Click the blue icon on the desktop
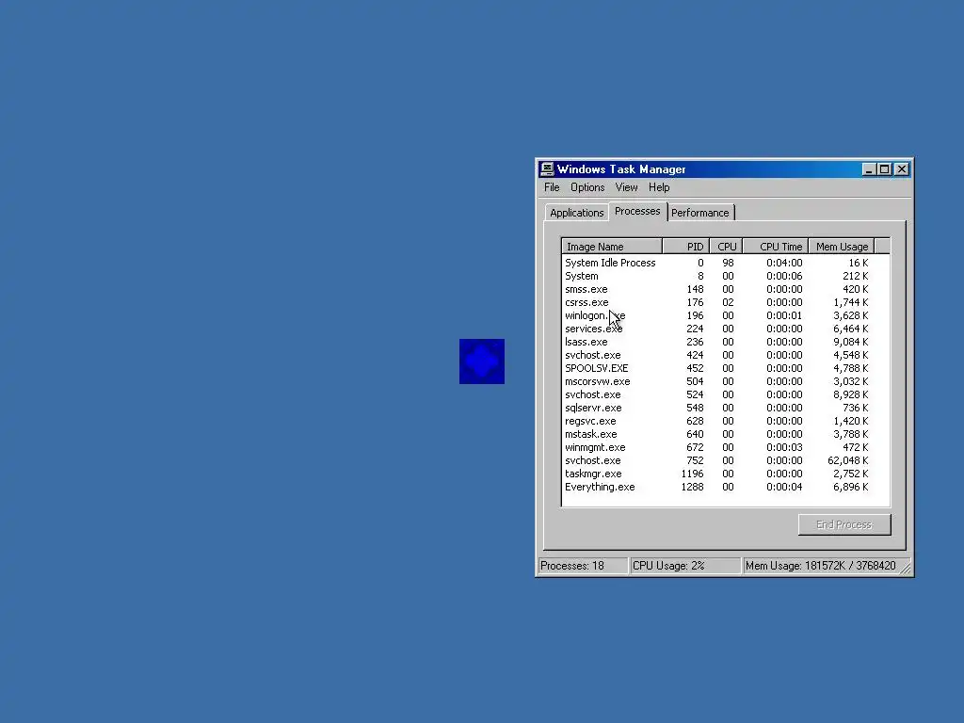The height and width of the screenshot is (723, 964). [x=482, y=361]
